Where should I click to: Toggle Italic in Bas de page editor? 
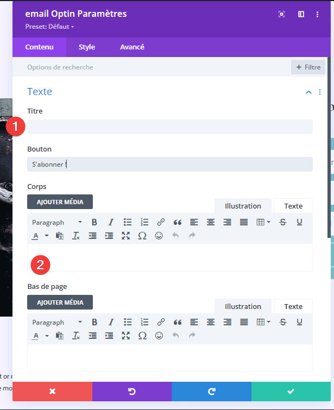coord(111,322)
